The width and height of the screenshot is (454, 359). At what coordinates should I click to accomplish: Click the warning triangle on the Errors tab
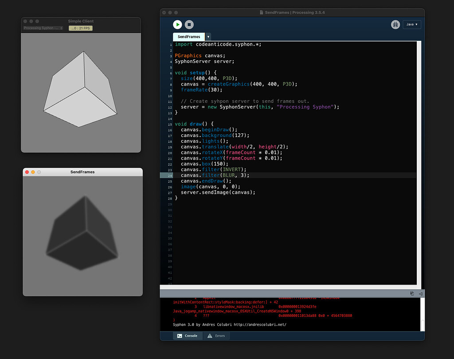point(210,336)
